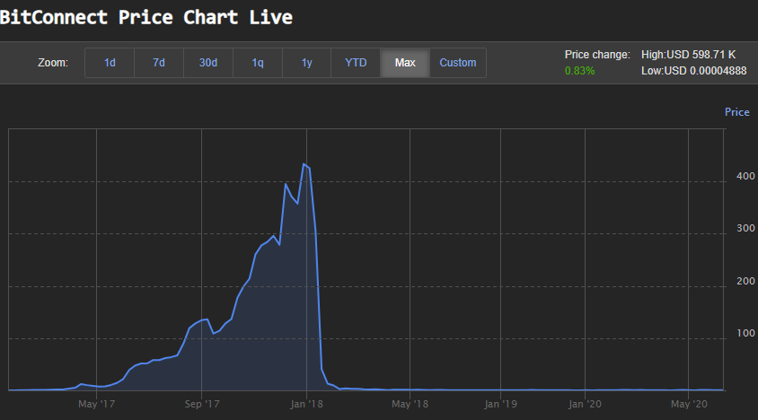Click the chart's highest price peak

point(304,164)
